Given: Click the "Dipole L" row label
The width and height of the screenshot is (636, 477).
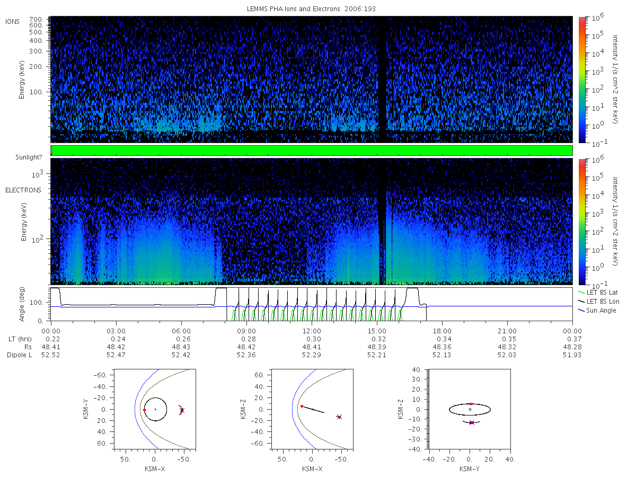Looking at the screenshot, I should coord(19,355).
